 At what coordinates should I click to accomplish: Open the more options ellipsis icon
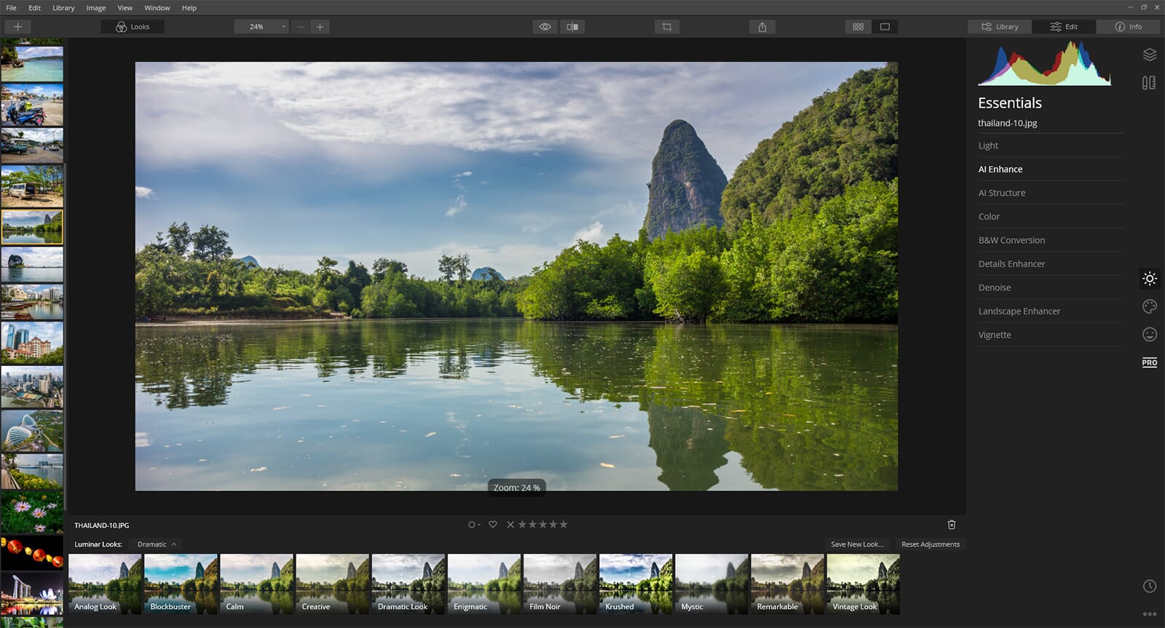tap(1150, 613)
